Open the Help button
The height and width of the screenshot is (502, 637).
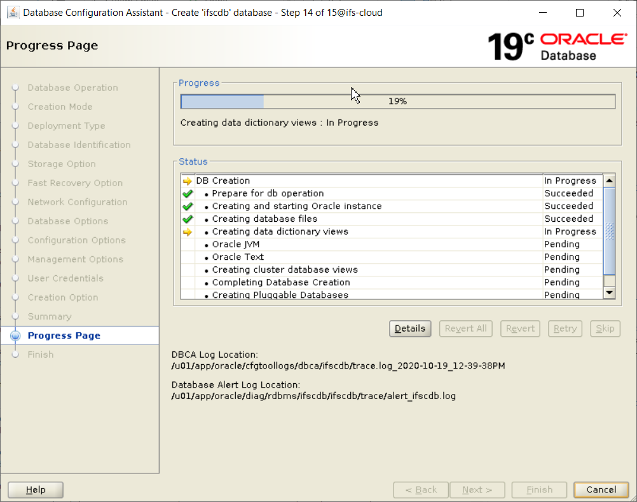36,490
